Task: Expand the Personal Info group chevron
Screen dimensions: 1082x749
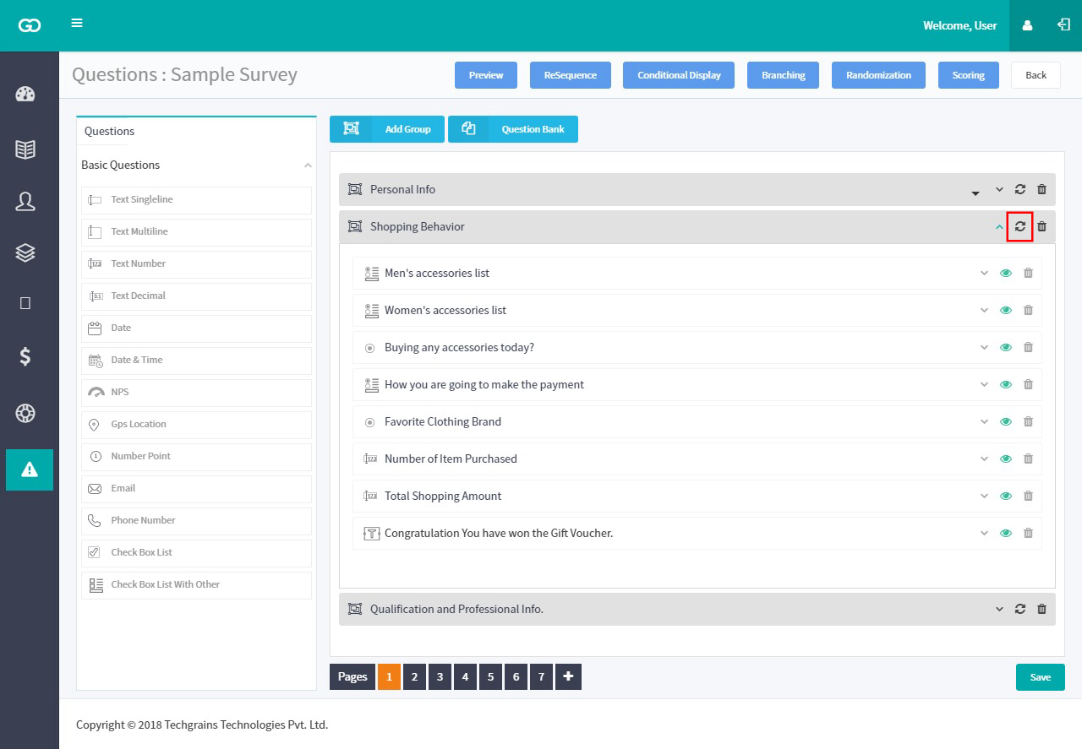Action: click(999, 189)
